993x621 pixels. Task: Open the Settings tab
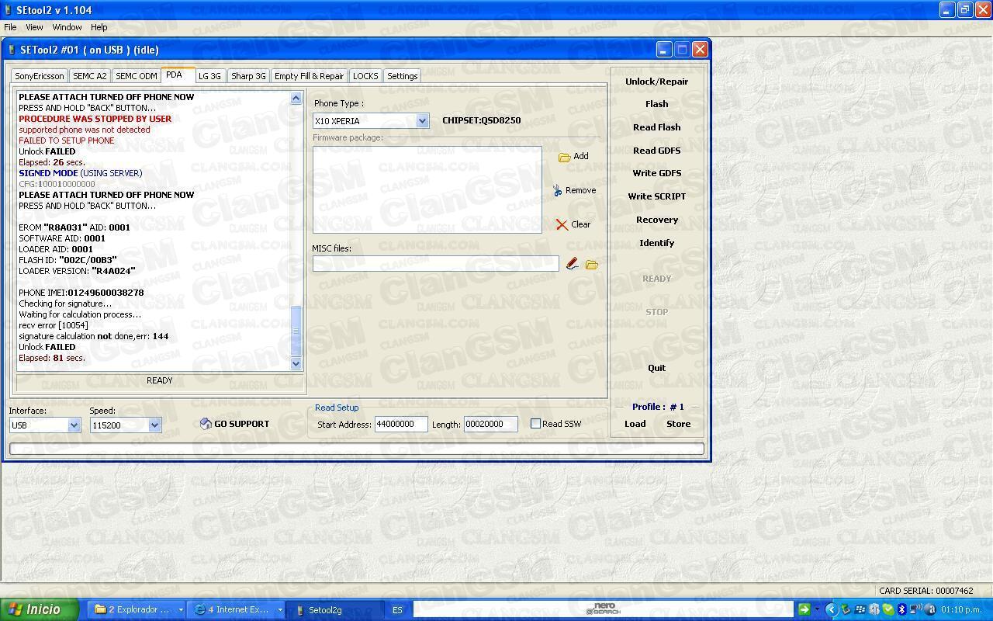pyautogui.click(x=402, y=76)
